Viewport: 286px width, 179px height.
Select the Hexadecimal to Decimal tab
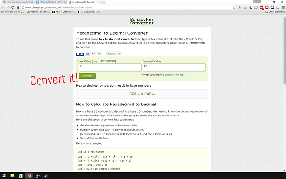click(x=83, y=2)
